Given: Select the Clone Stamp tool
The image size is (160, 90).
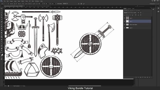Looking at the screenshot, I should (1, 26).
